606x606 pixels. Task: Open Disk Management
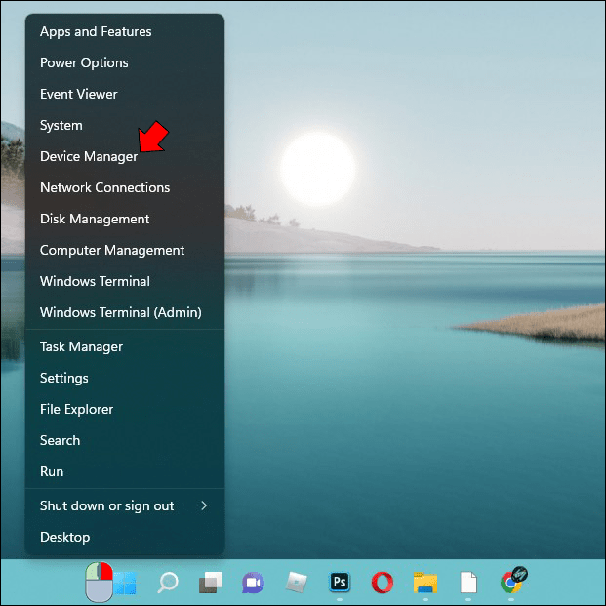click(95, 220)
